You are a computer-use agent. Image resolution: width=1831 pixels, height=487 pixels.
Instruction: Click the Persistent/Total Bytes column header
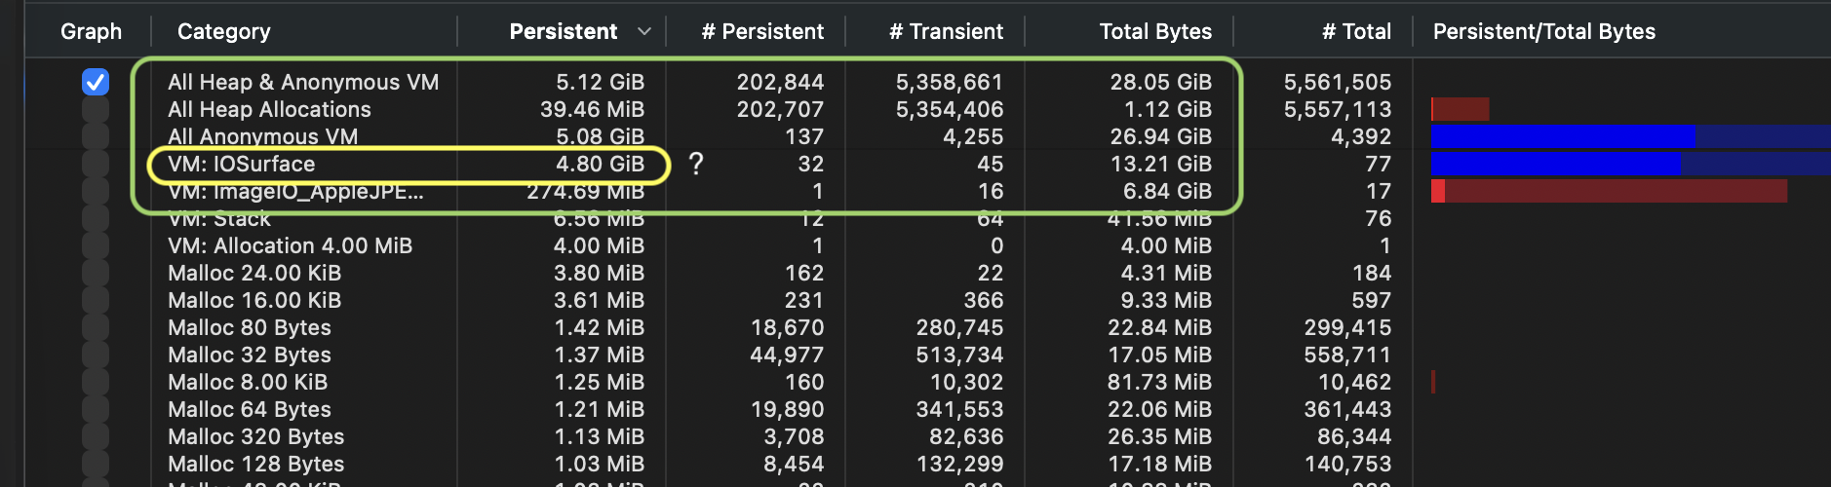click(1543, 31)
